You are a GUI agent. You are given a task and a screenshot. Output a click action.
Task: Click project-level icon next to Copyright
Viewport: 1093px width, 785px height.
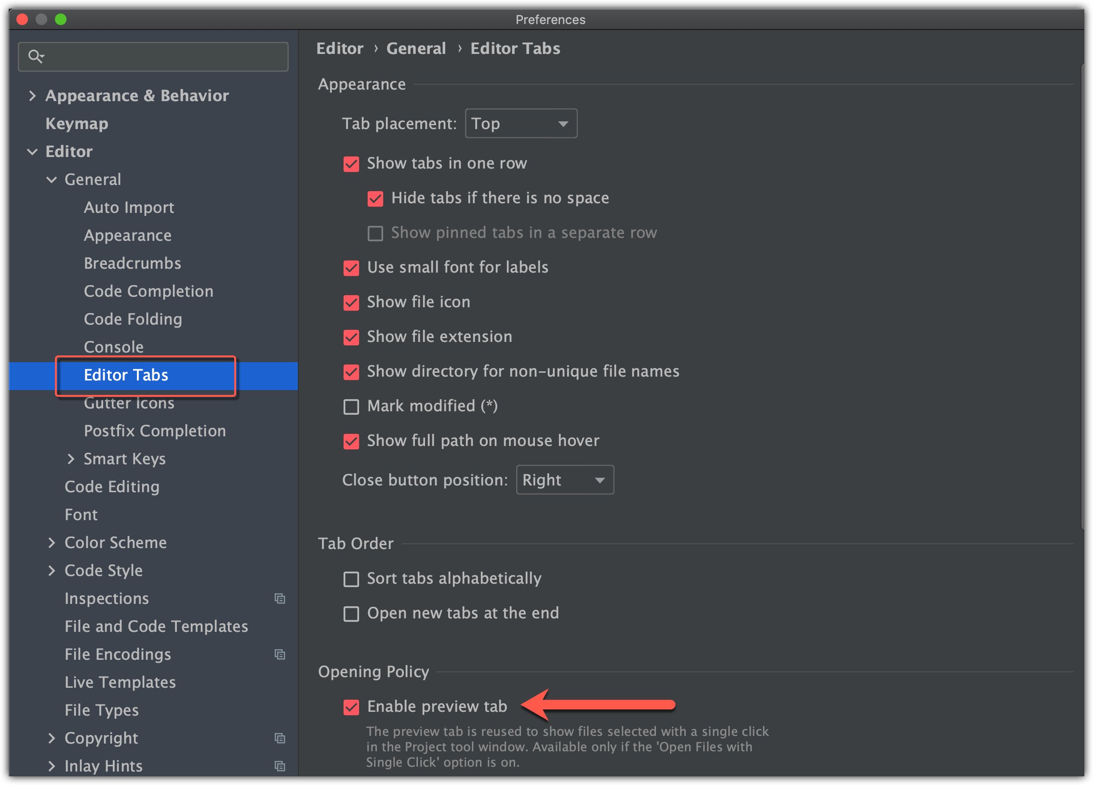[280, 738]
